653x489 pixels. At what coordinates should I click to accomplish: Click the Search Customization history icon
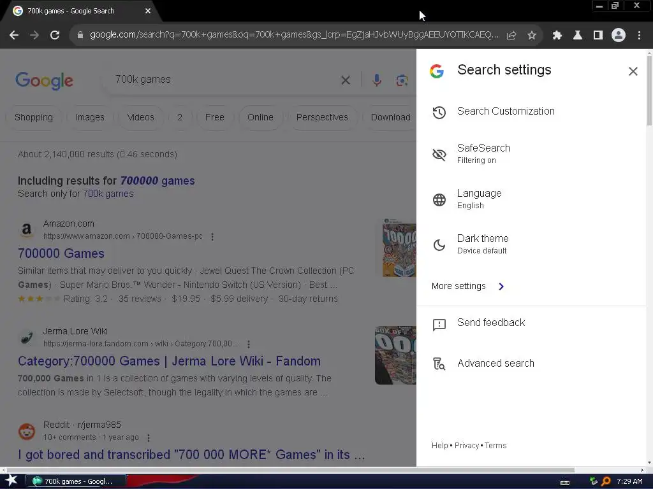pos(439,112)
